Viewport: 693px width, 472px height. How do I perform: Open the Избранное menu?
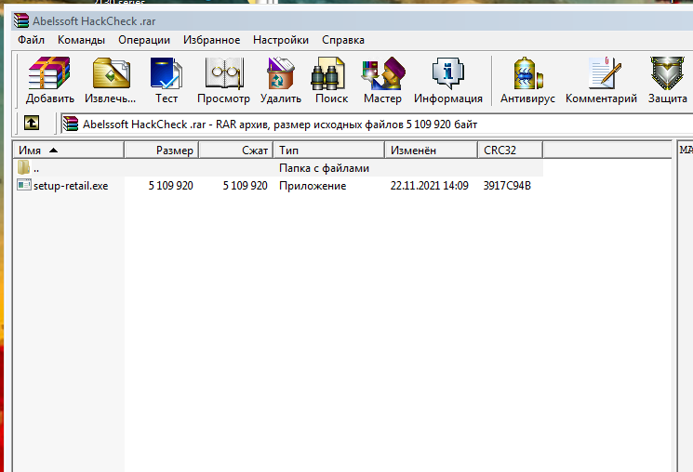(212, 40)
